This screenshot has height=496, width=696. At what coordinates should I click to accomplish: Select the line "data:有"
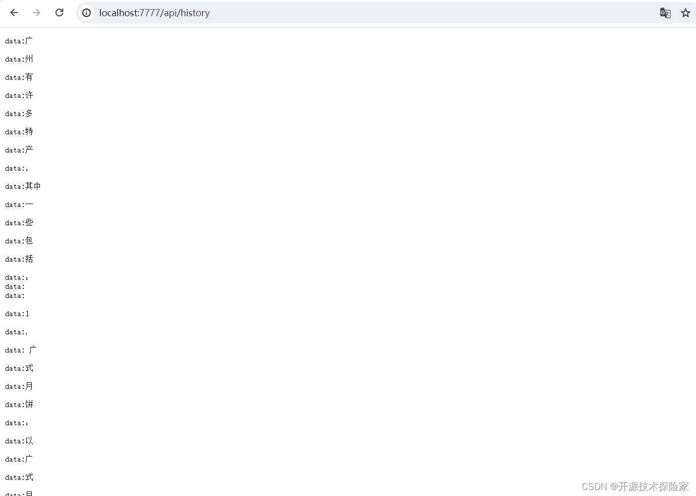click(19, 77)
